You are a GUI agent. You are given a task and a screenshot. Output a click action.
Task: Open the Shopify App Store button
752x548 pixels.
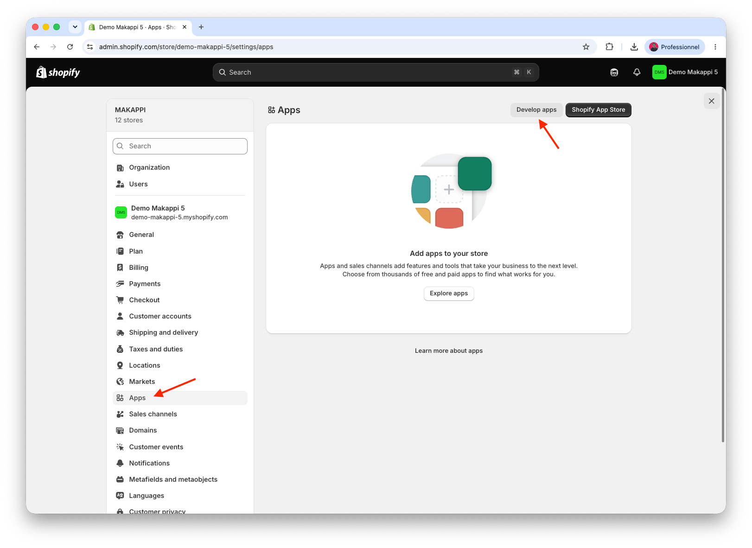[599, 110]
